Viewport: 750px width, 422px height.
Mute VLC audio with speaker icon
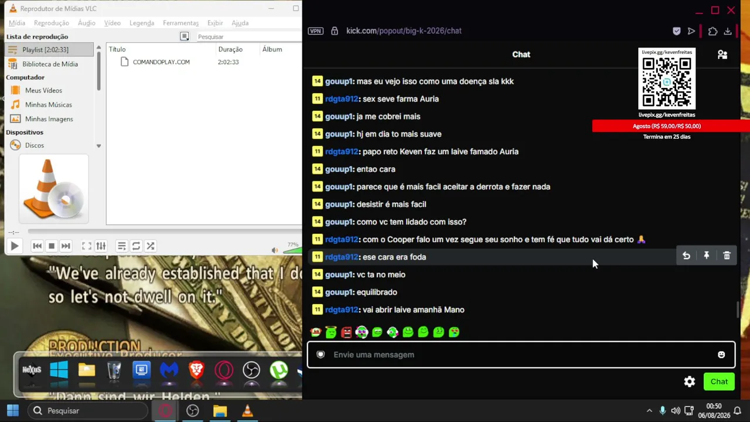[275, 250]
